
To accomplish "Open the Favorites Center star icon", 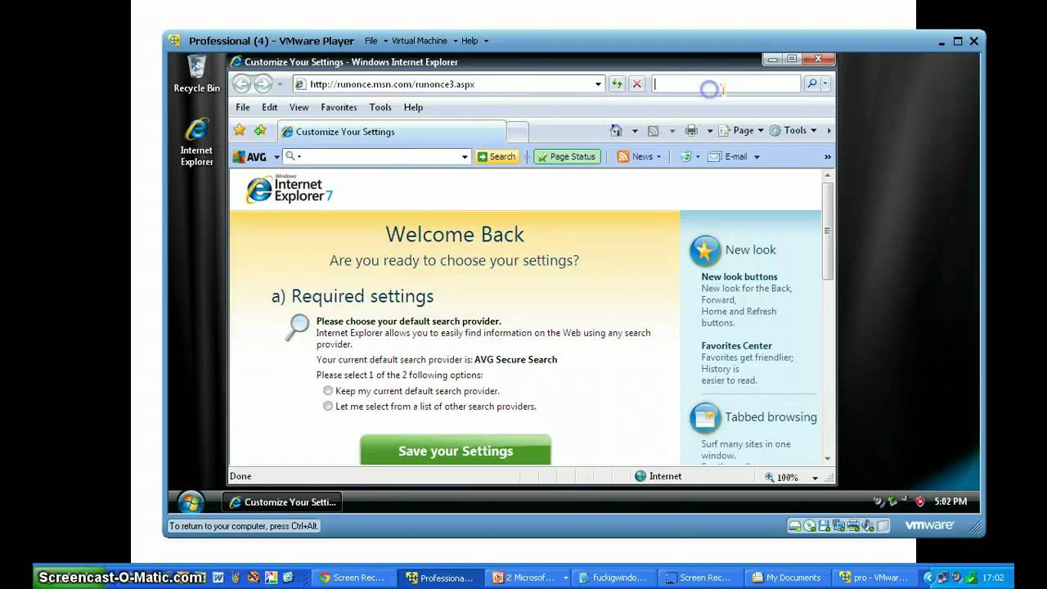I will 239,130.
